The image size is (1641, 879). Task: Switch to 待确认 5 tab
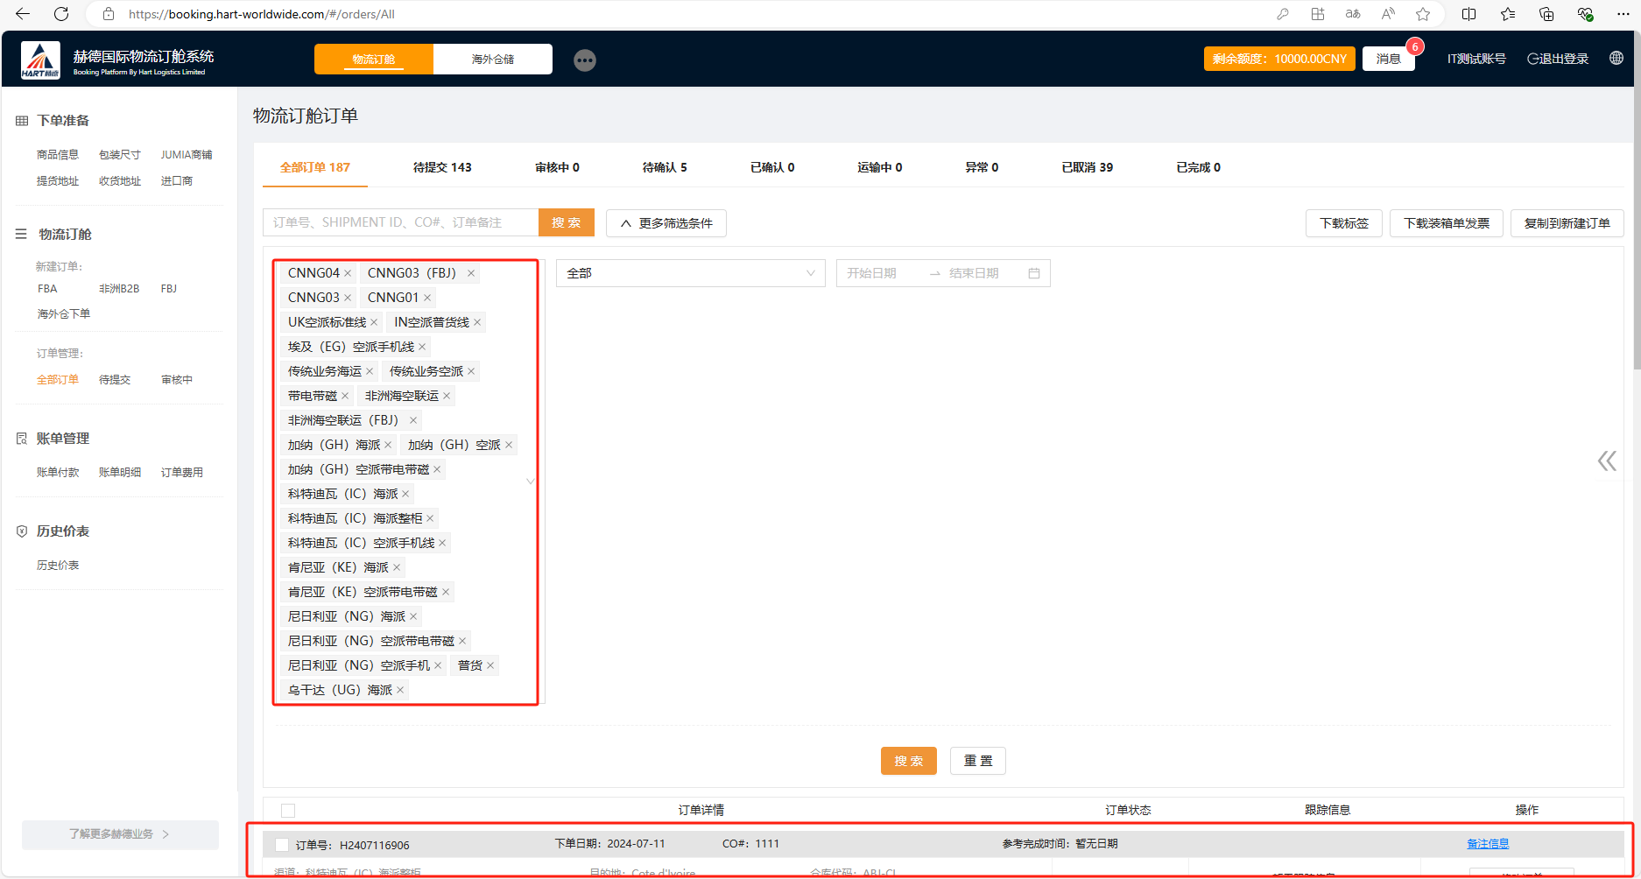click(665, 167)
